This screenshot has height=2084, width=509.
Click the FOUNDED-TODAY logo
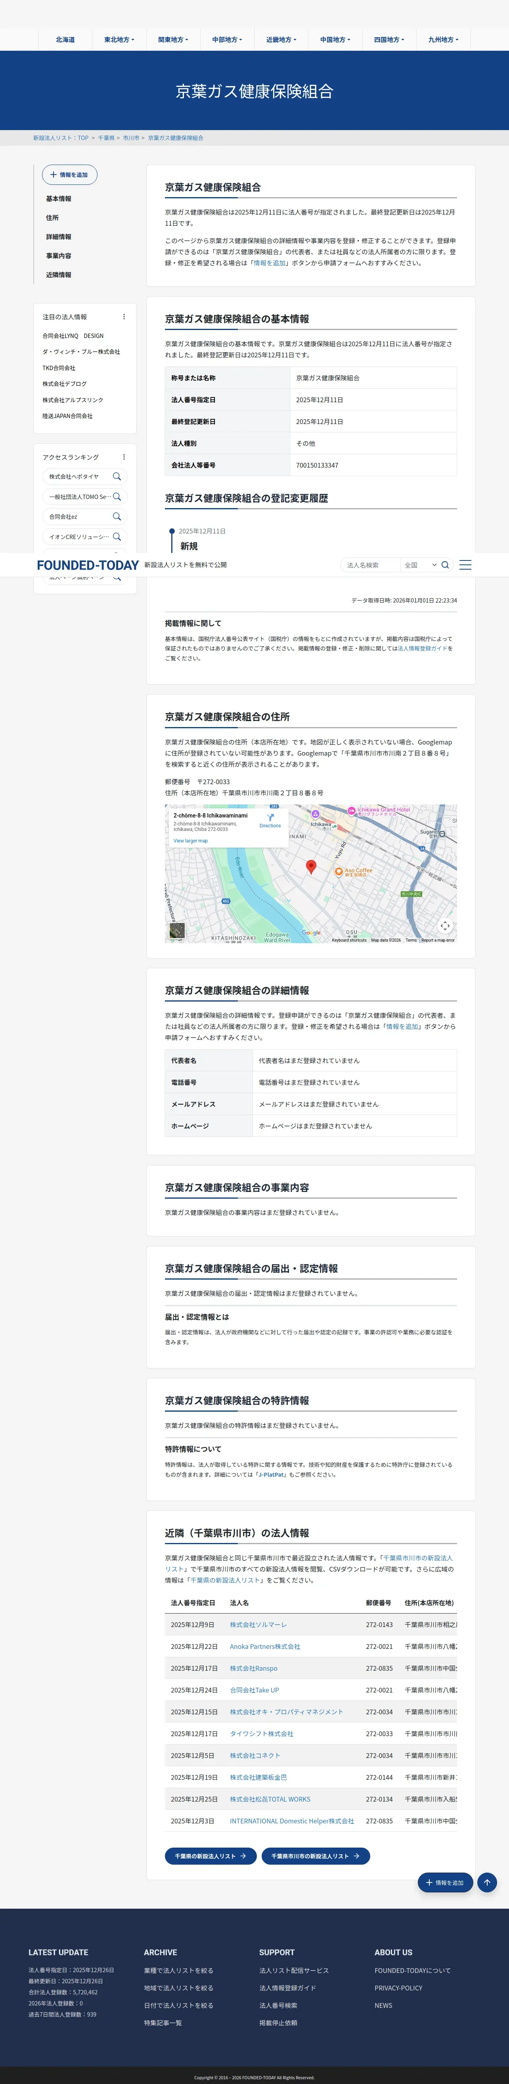[88, 565]
